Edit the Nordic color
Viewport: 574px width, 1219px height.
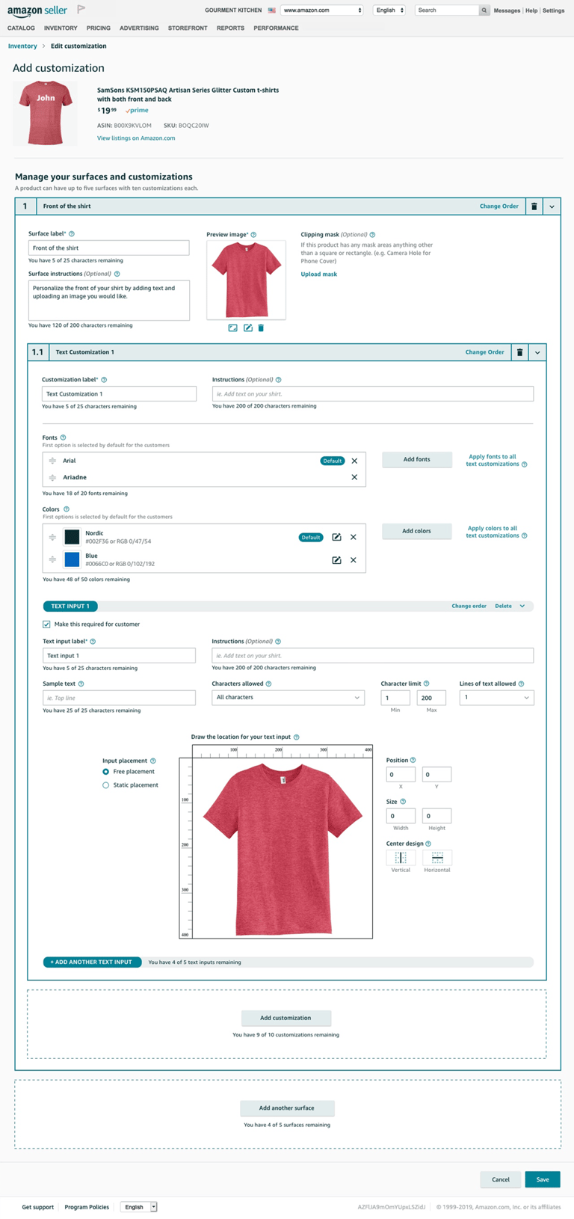point(336,537)
